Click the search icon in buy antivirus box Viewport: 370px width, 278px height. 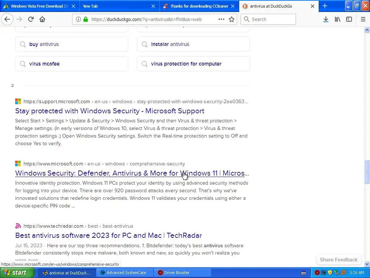pyautogui.click(x=23, y=44)
